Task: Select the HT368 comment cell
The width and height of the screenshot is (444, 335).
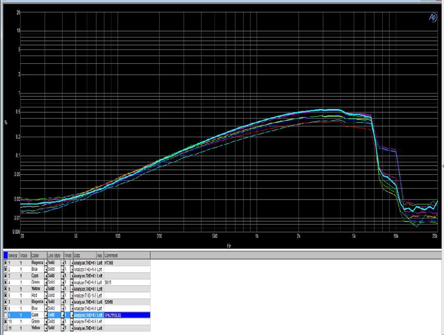Action: 127,263
